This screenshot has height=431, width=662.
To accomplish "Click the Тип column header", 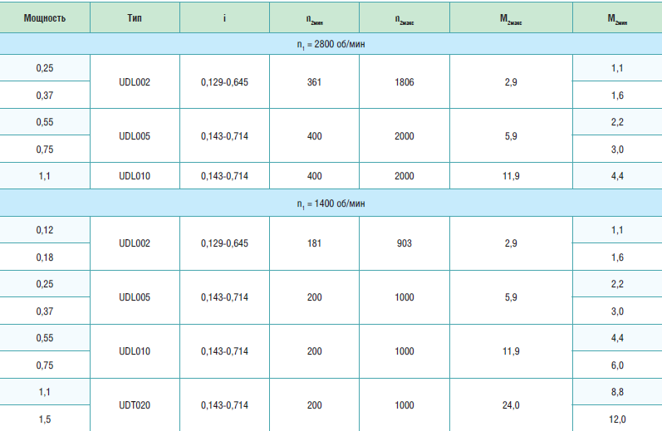I will [x=135, y=17].
